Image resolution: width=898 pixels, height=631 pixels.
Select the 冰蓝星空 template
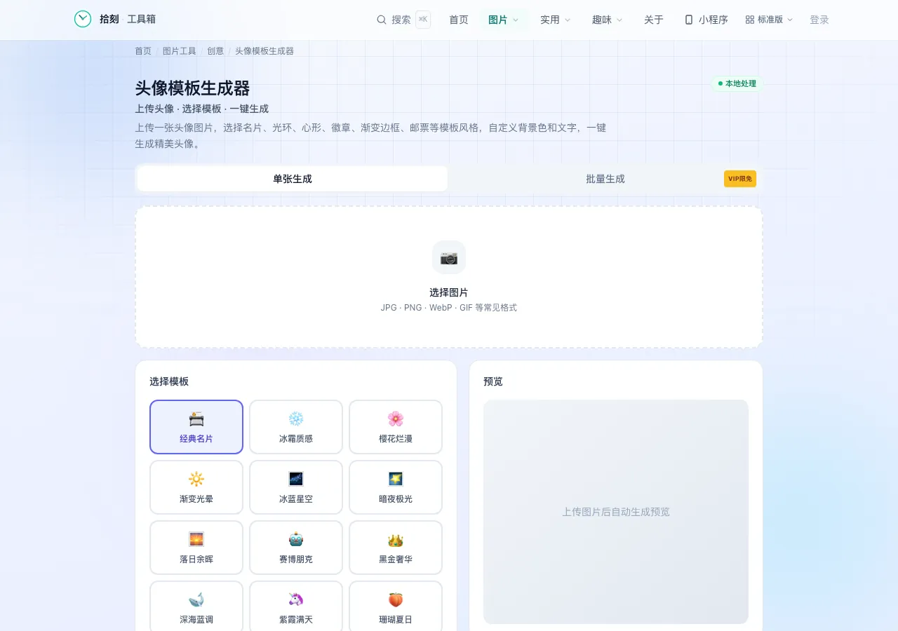[296, 487]
